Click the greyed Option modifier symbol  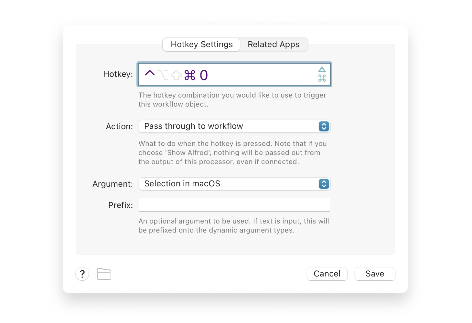pyautogui.click(x=163, y=75)
